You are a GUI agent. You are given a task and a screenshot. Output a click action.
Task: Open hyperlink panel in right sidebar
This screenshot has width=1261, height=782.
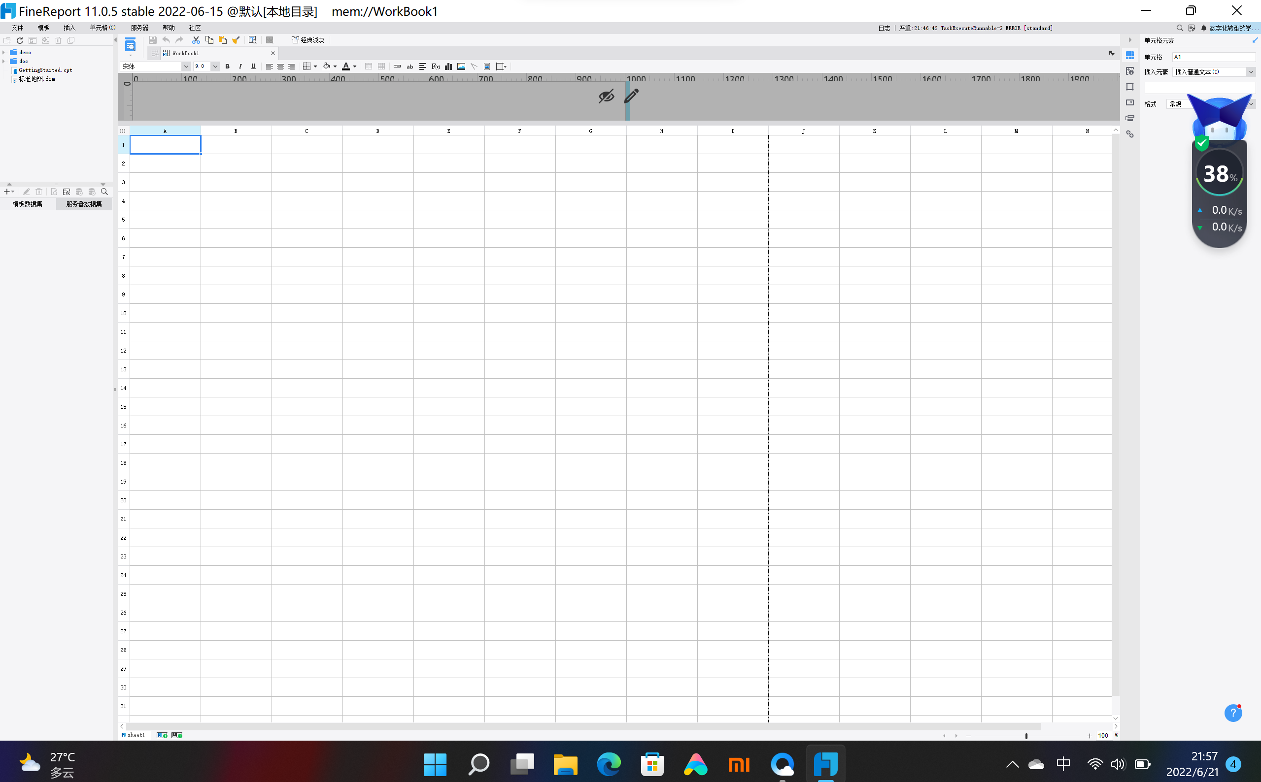click(1129, 134)
